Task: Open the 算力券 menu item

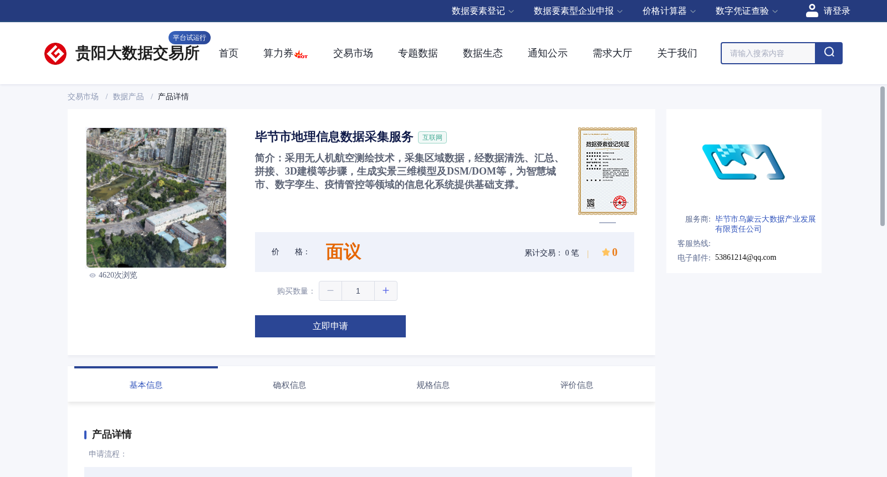Action: 278,53
